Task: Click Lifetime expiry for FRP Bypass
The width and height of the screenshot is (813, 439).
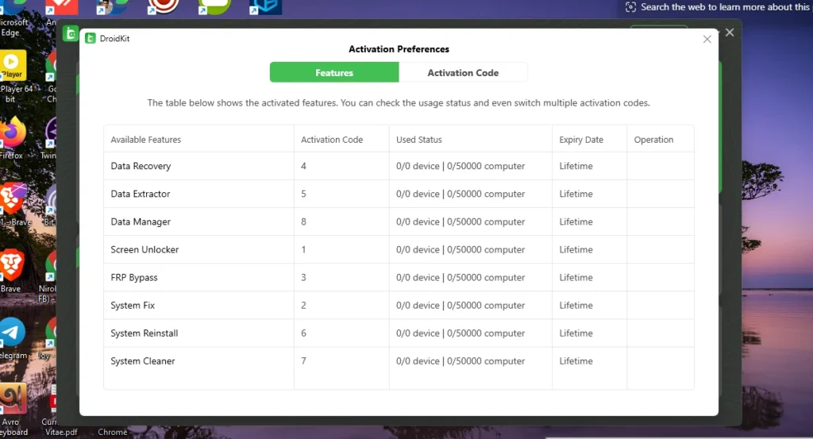Action: (x=576, y=277)
